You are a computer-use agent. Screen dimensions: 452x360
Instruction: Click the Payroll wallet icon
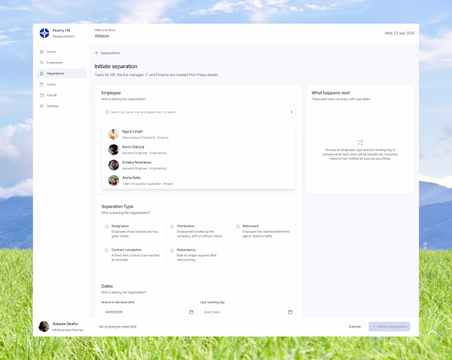(x=41, y=95)
